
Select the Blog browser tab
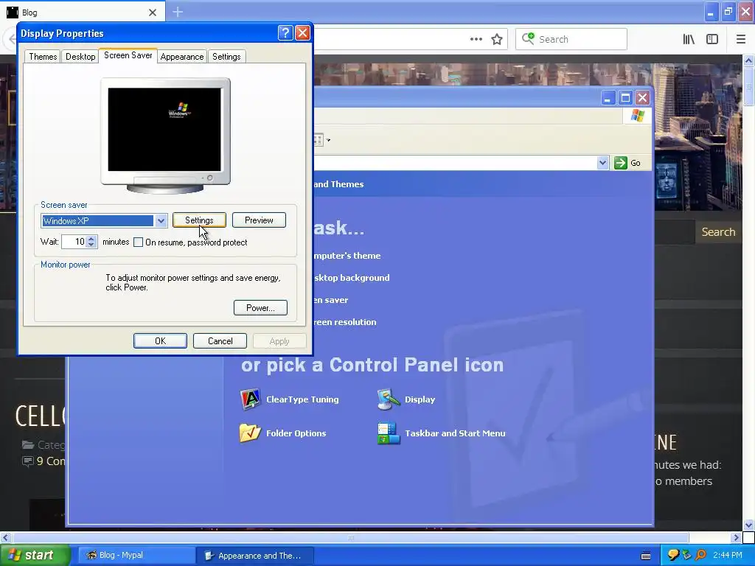(83, 12)
